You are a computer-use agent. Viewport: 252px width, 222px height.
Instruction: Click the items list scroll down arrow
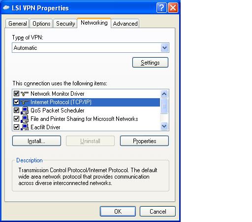164,126
